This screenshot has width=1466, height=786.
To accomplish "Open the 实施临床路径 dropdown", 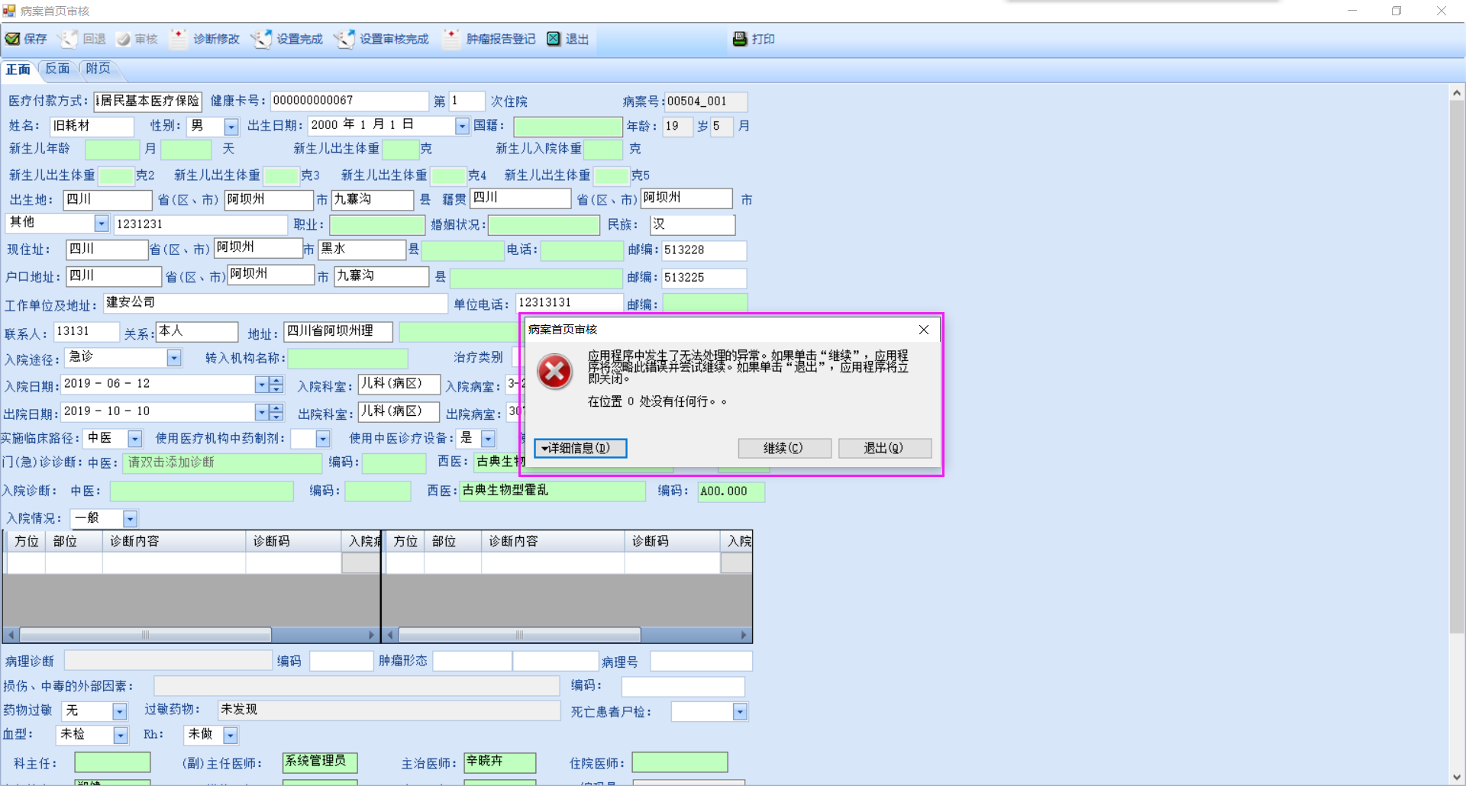I will click(x=135, y=439).
